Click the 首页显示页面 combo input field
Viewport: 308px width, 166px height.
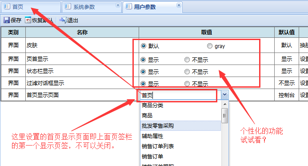click(181, 95)
